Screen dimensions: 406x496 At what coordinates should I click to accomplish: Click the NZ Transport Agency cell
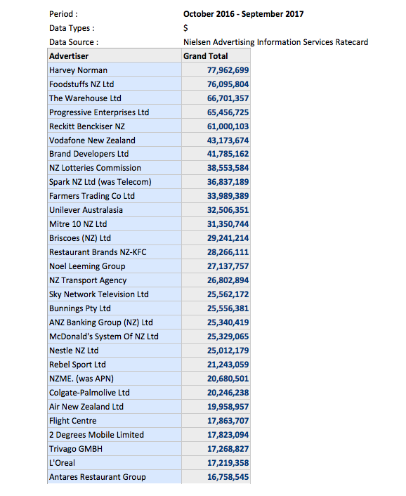pos(114,280)
